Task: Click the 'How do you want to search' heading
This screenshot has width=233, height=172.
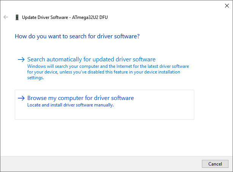Action: 77,36
